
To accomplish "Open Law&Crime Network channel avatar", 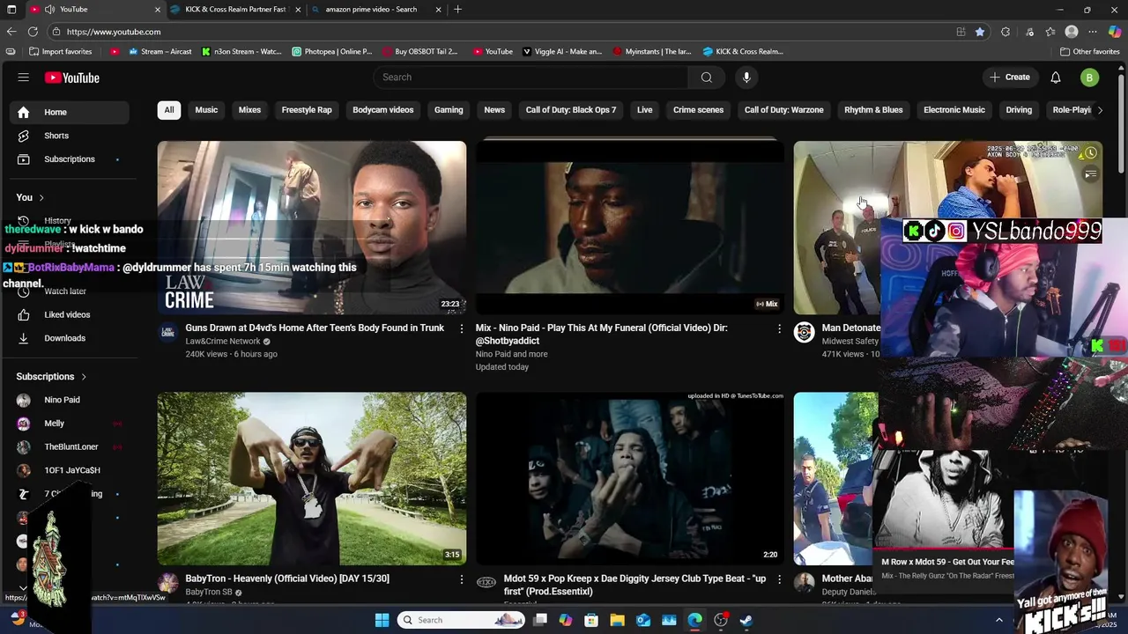I will click(167, 333).
